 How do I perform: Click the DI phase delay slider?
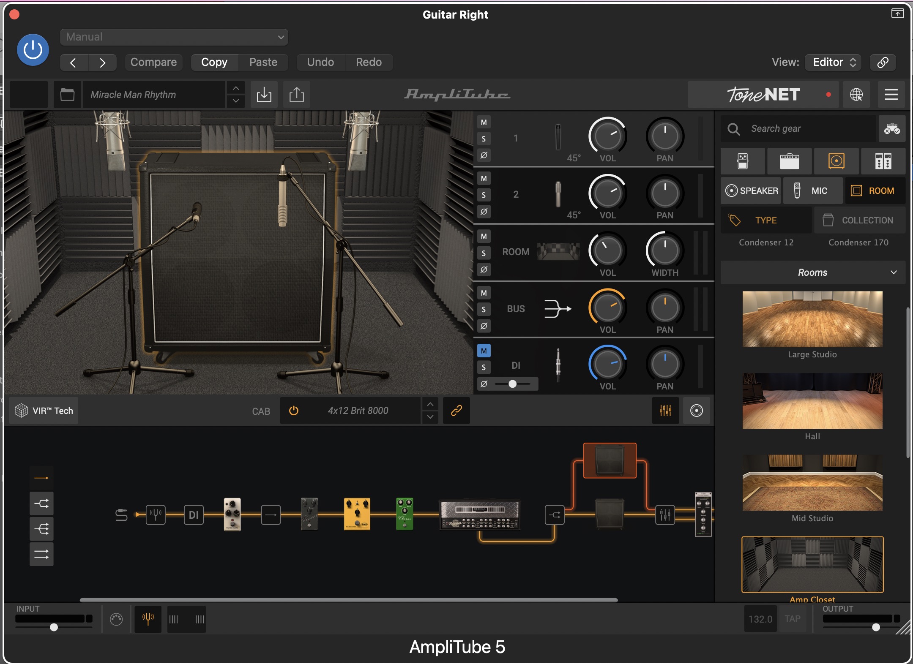[512, 384]
